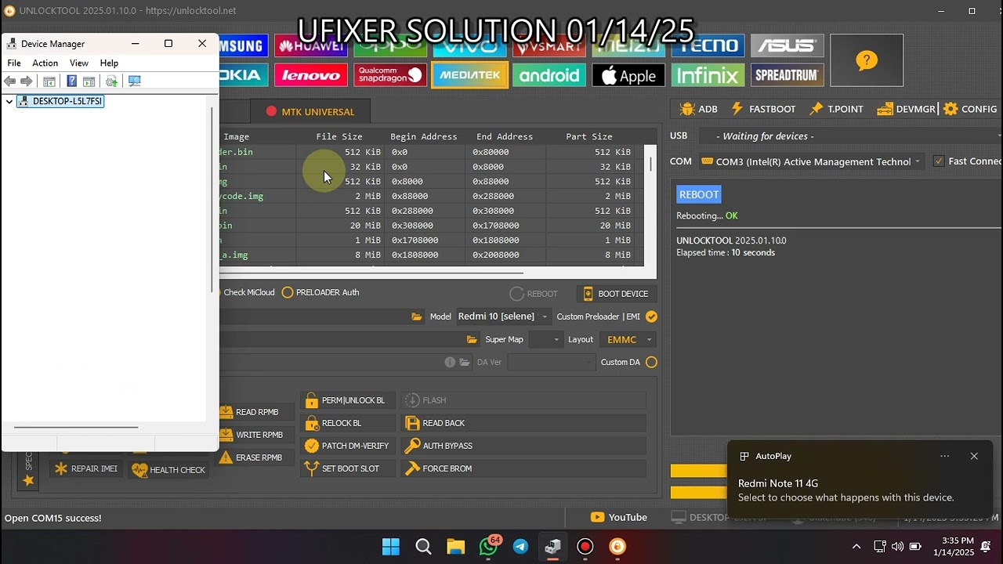Open T.POINT test point tool
Image resolution: width=1003 pixels, height=564 pixels.
pos(836,109)
